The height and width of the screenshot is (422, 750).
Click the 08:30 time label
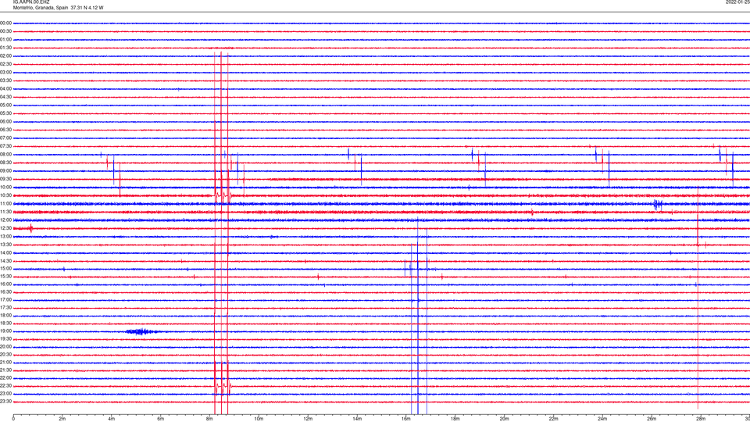coord(5,163)
